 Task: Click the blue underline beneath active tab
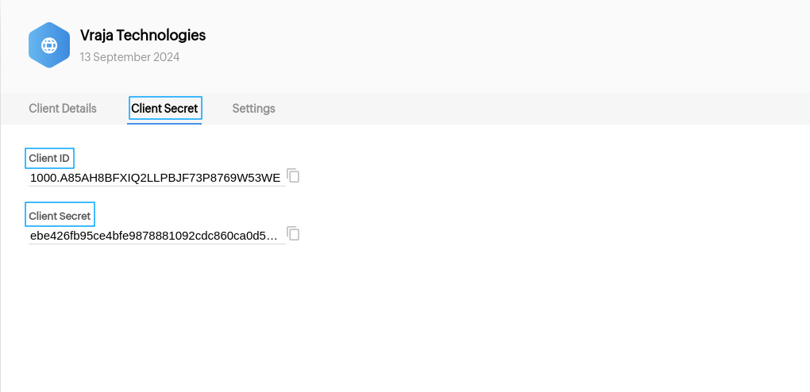(164, 124)
